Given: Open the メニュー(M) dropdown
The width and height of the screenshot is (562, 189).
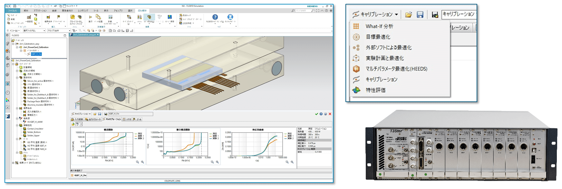Looking at the screenshot, I should pyautogui.click(x=13, y=30).
